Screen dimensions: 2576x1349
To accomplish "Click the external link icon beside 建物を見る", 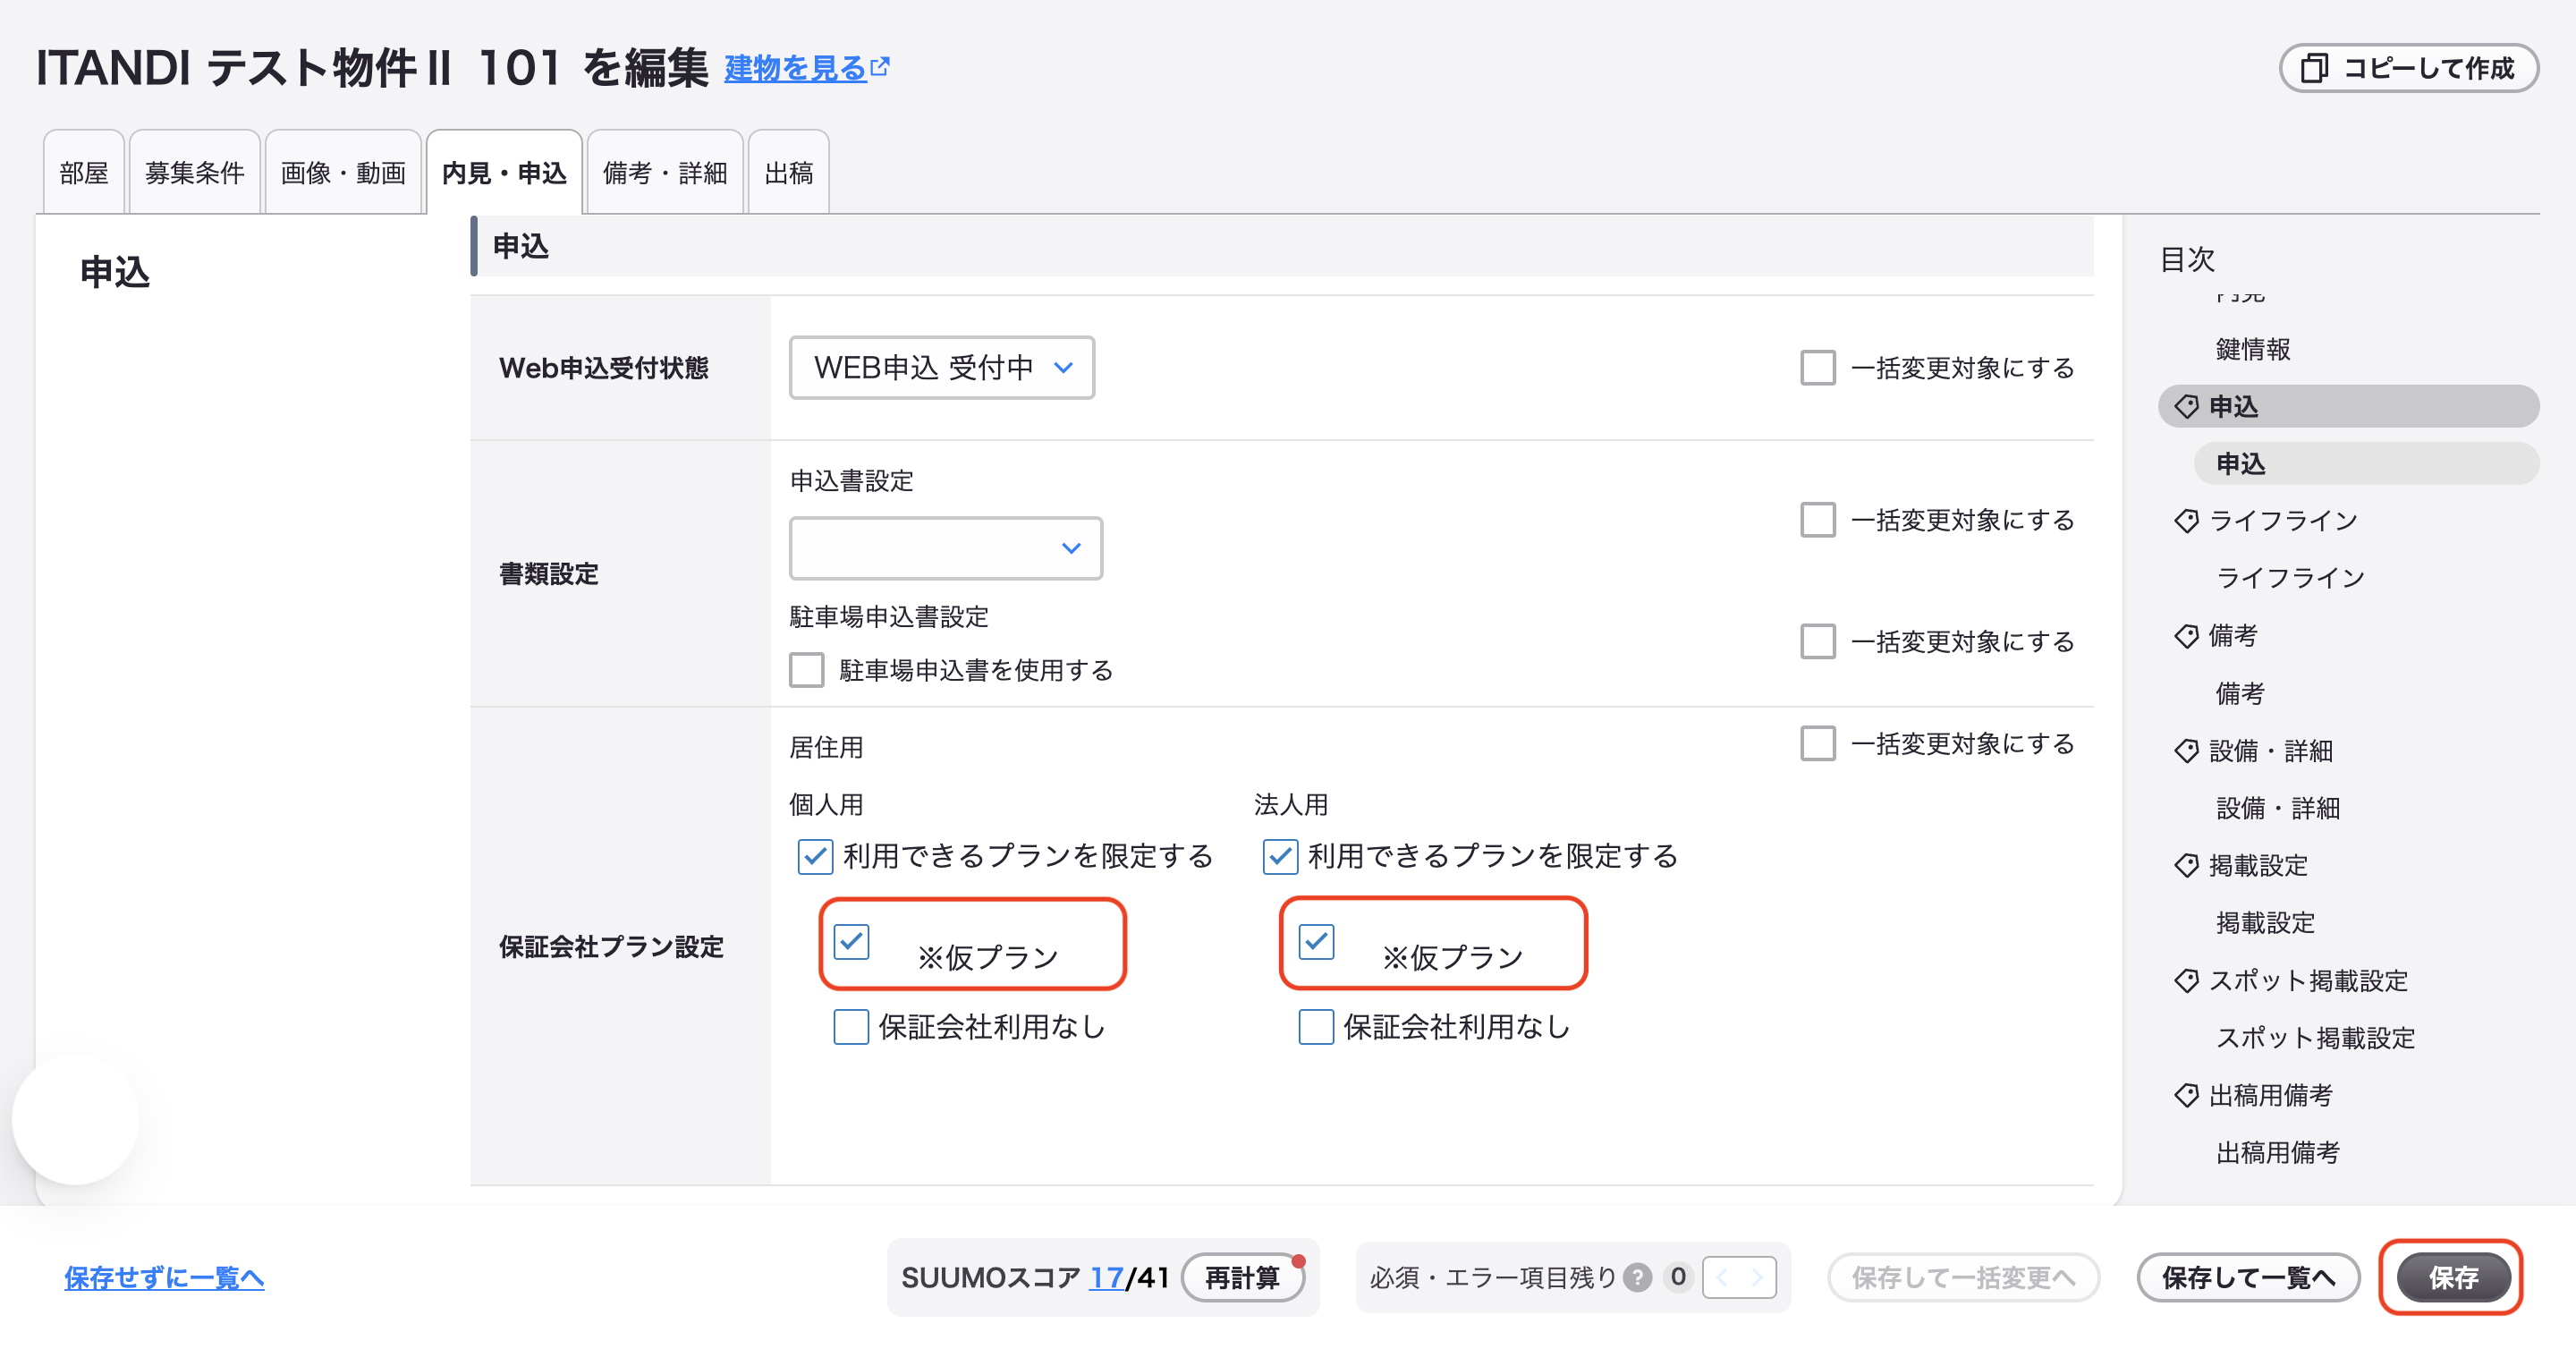I will tap(880, 67).
